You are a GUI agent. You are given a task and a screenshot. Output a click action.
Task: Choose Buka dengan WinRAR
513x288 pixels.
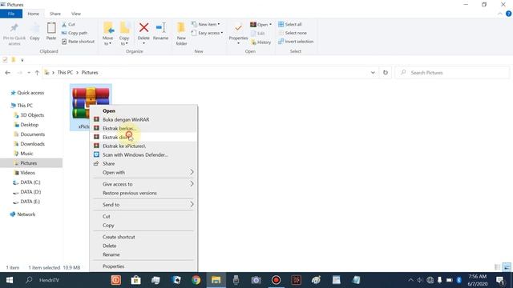(143, 119)
